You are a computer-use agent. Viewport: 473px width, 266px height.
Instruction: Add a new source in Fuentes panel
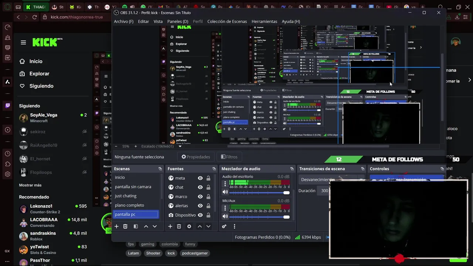(170, 226)
